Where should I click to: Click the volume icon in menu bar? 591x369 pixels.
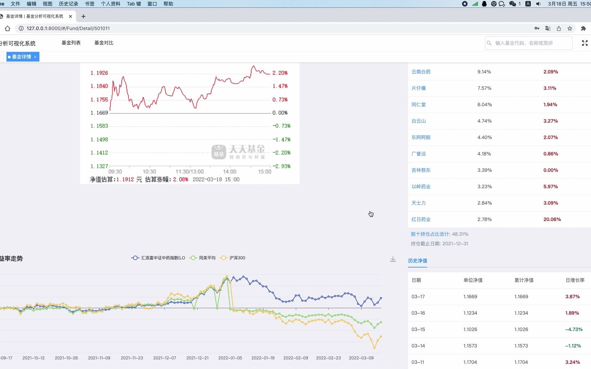[538, 4]
